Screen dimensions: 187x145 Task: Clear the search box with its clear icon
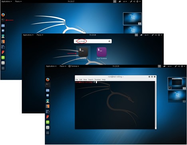click(x=109, y=41)
